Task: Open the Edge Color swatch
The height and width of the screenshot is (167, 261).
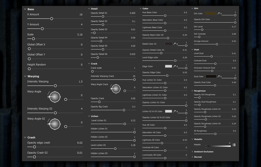Action: (168, 66)
